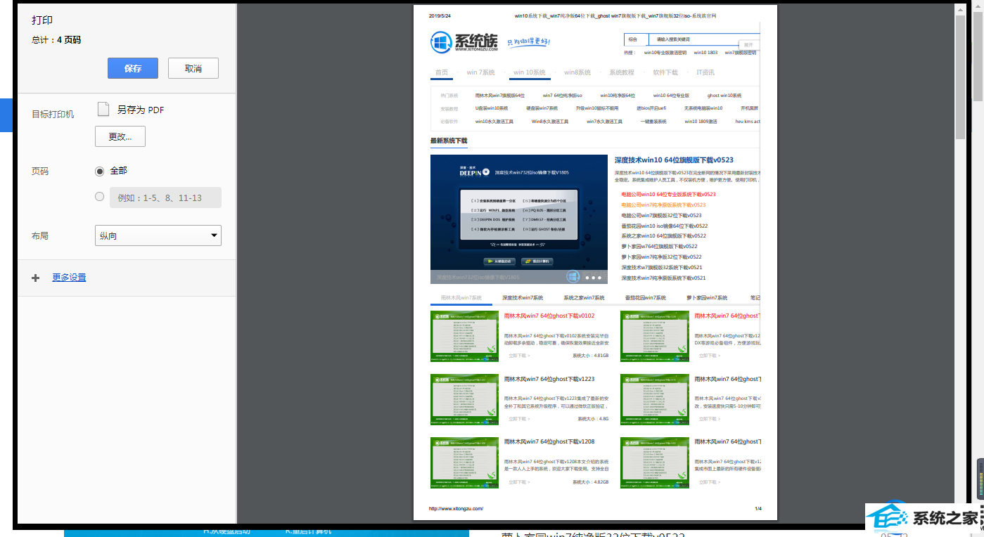Click 番茄花园win10 iso镜像64位下载v0522
Screen dimensions: 984x537
coord(665,226)
